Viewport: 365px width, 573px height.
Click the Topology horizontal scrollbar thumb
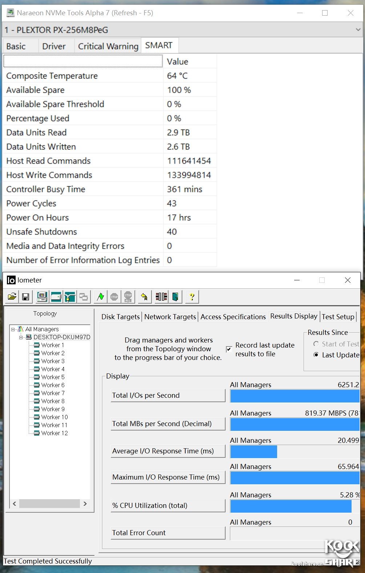[49, 504]
